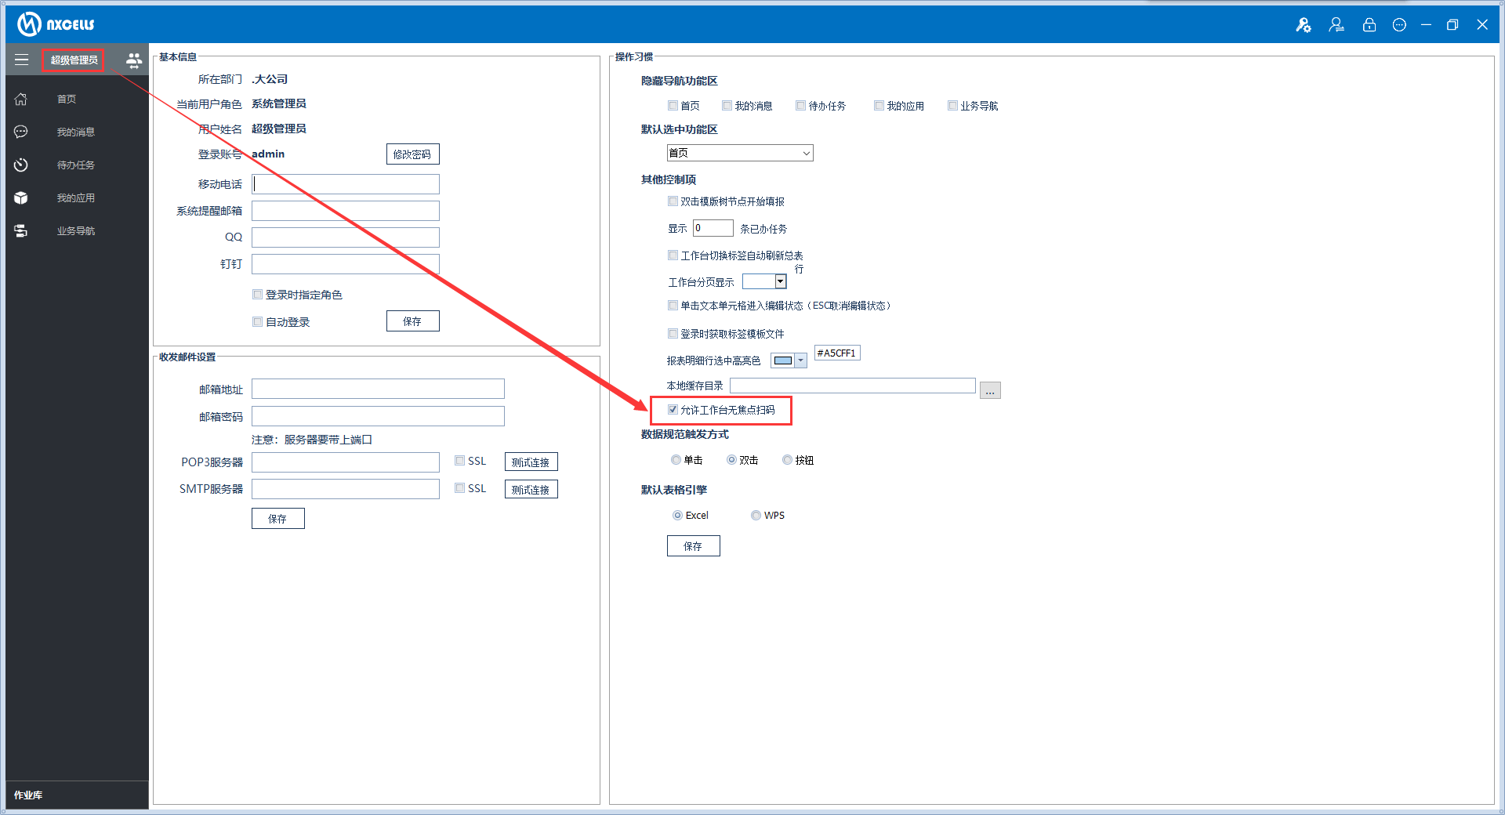Click the 移动电话 input field
Viewport: 1505px width, 815px height.
345,184
